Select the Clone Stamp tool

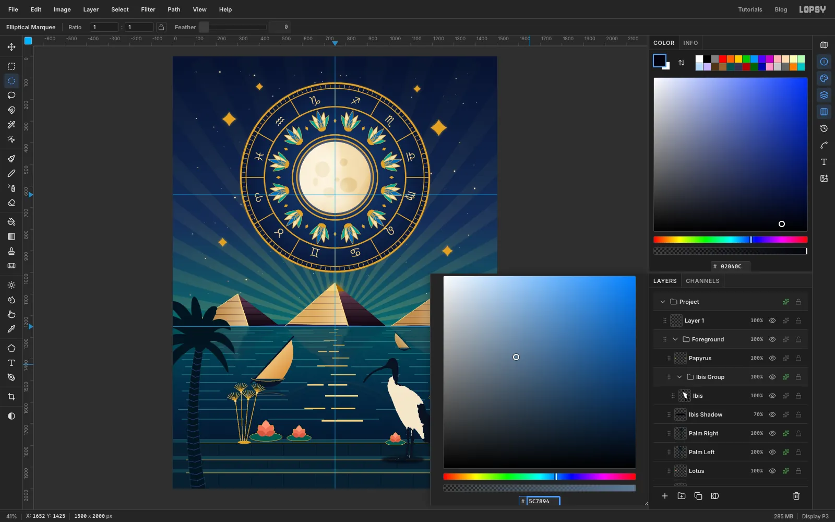(x=11, y=251)
